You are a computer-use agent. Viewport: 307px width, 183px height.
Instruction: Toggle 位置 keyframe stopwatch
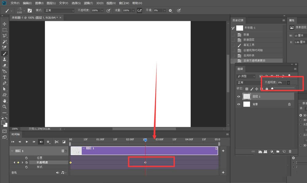pyautogui.click(x=26, y=158)
